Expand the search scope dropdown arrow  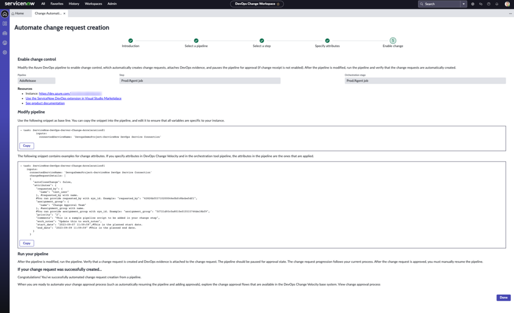[464, 4]
